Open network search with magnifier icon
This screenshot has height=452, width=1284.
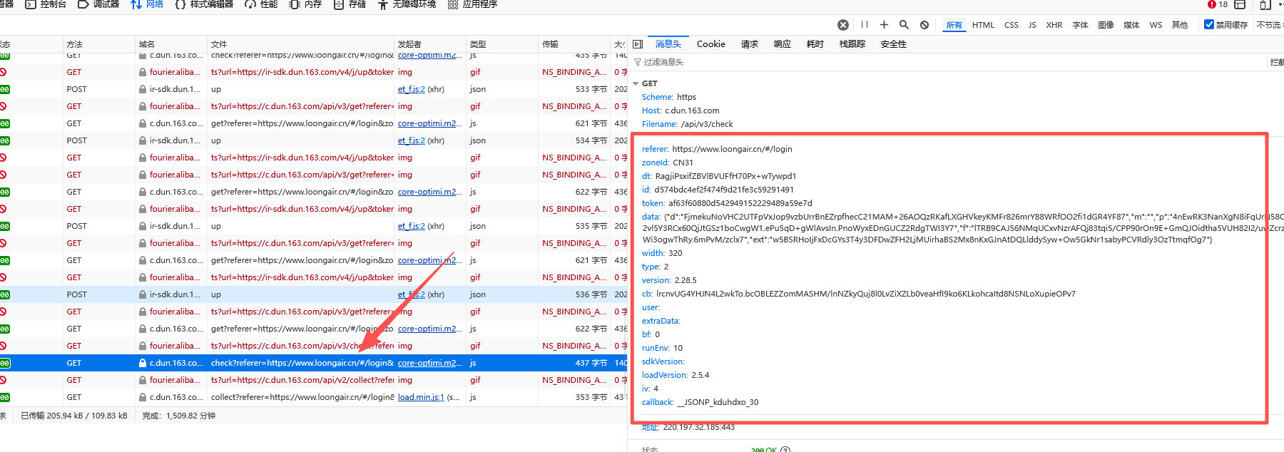pos(904,25)
